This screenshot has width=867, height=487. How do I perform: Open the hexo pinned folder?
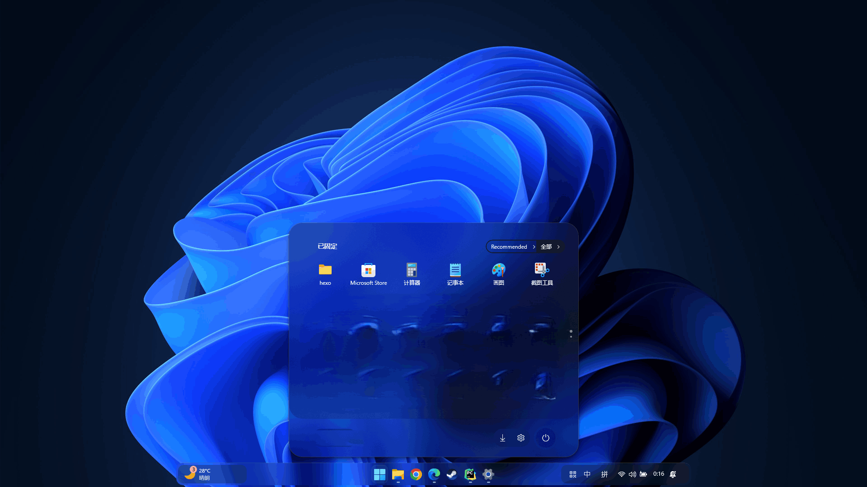[325, 274]
